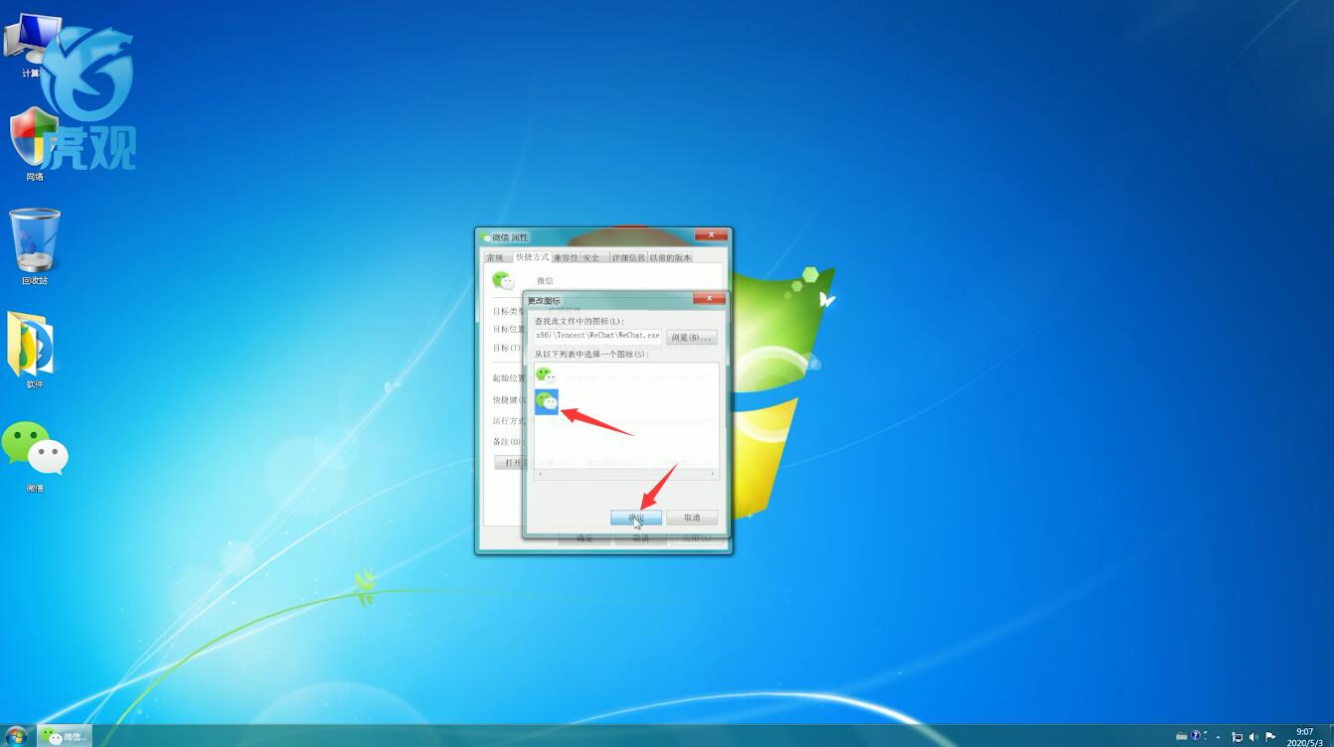Select the 微信 WeChat desktop shortcut
This screenshot has width=1334, height=747.
(35, 457)
